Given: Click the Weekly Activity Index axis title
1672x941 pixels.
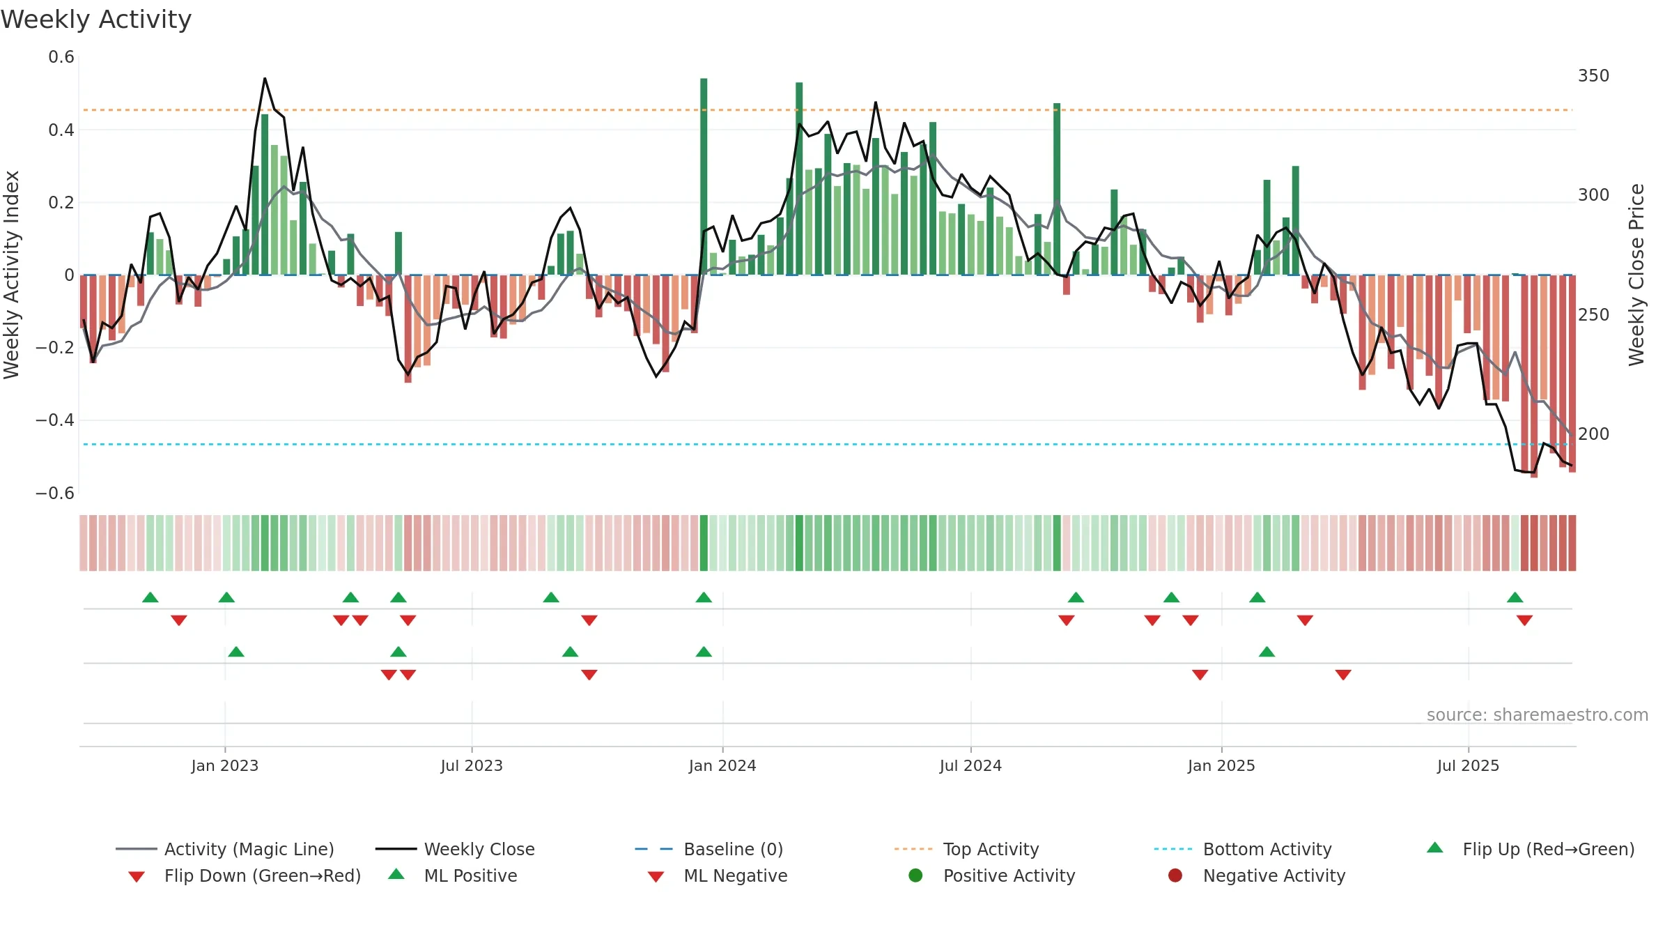Looking at the screenshot, I should click(11, 275).
